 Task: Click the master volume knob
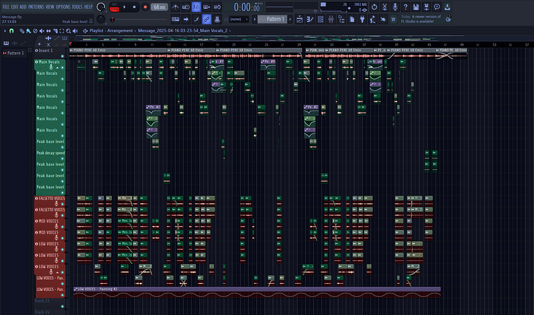(x=101, y=7)
